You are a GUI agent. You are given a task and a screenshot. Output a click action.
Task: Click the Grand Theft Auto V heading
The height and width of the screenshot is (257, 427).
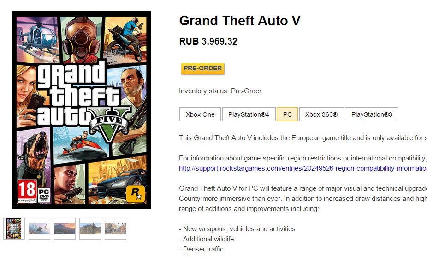click(x=240, y=21)
